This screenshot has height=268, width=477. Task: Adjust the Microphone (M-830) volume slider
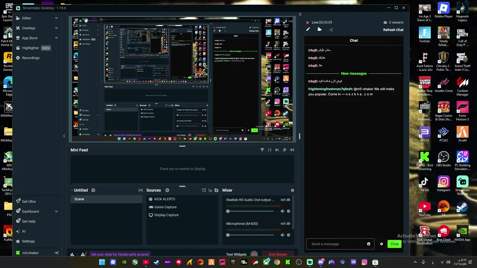tap(250, 235)
